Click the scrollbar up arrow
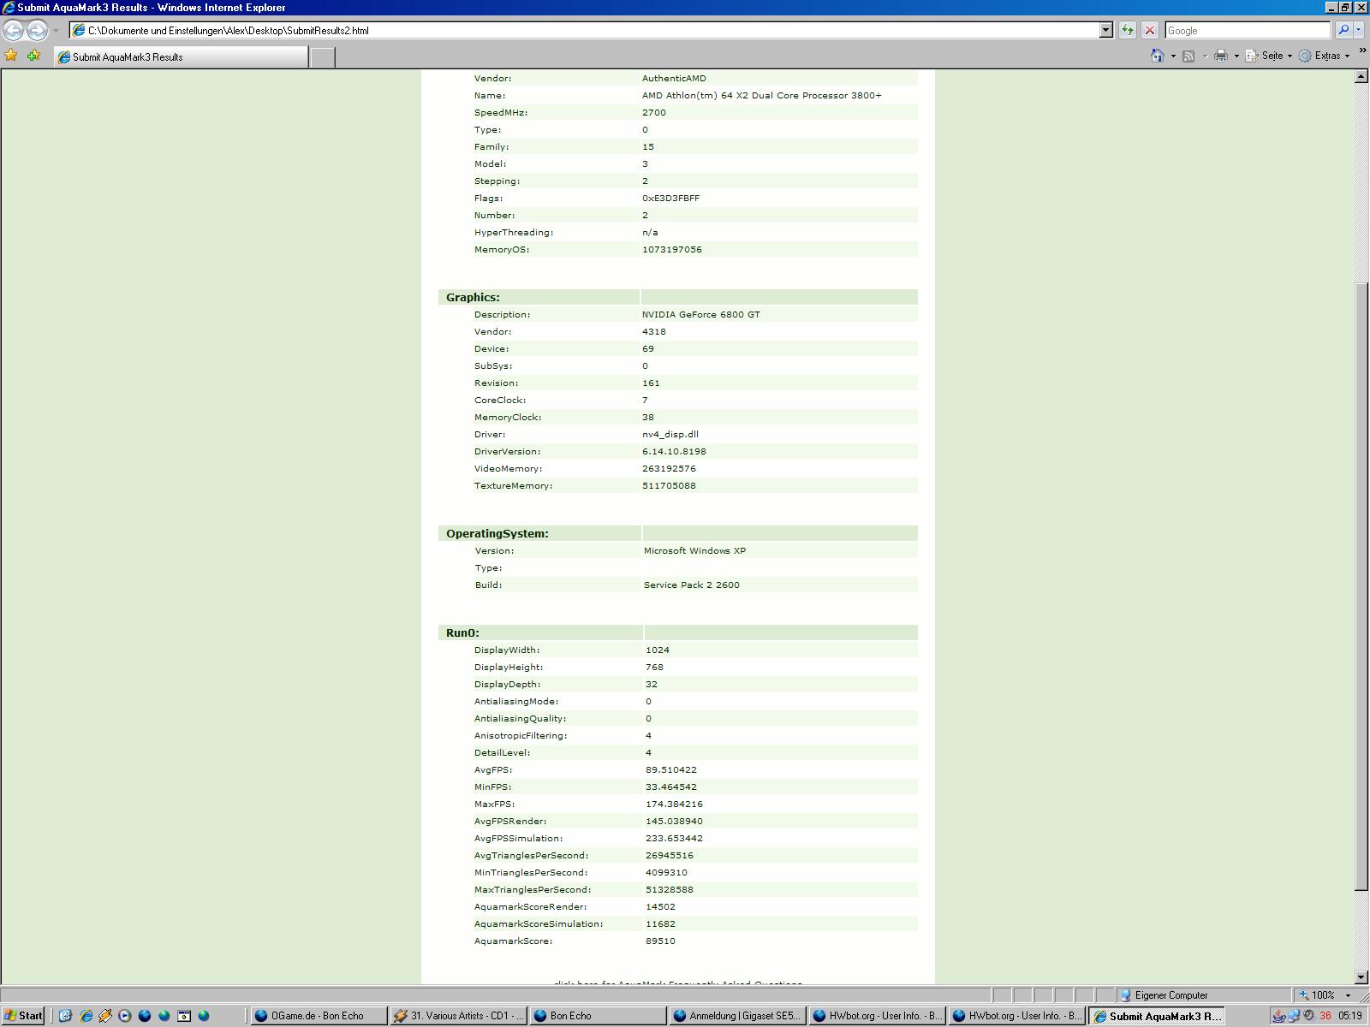This screenshot has width=1370, height=1027. (x=1361, y=76)
